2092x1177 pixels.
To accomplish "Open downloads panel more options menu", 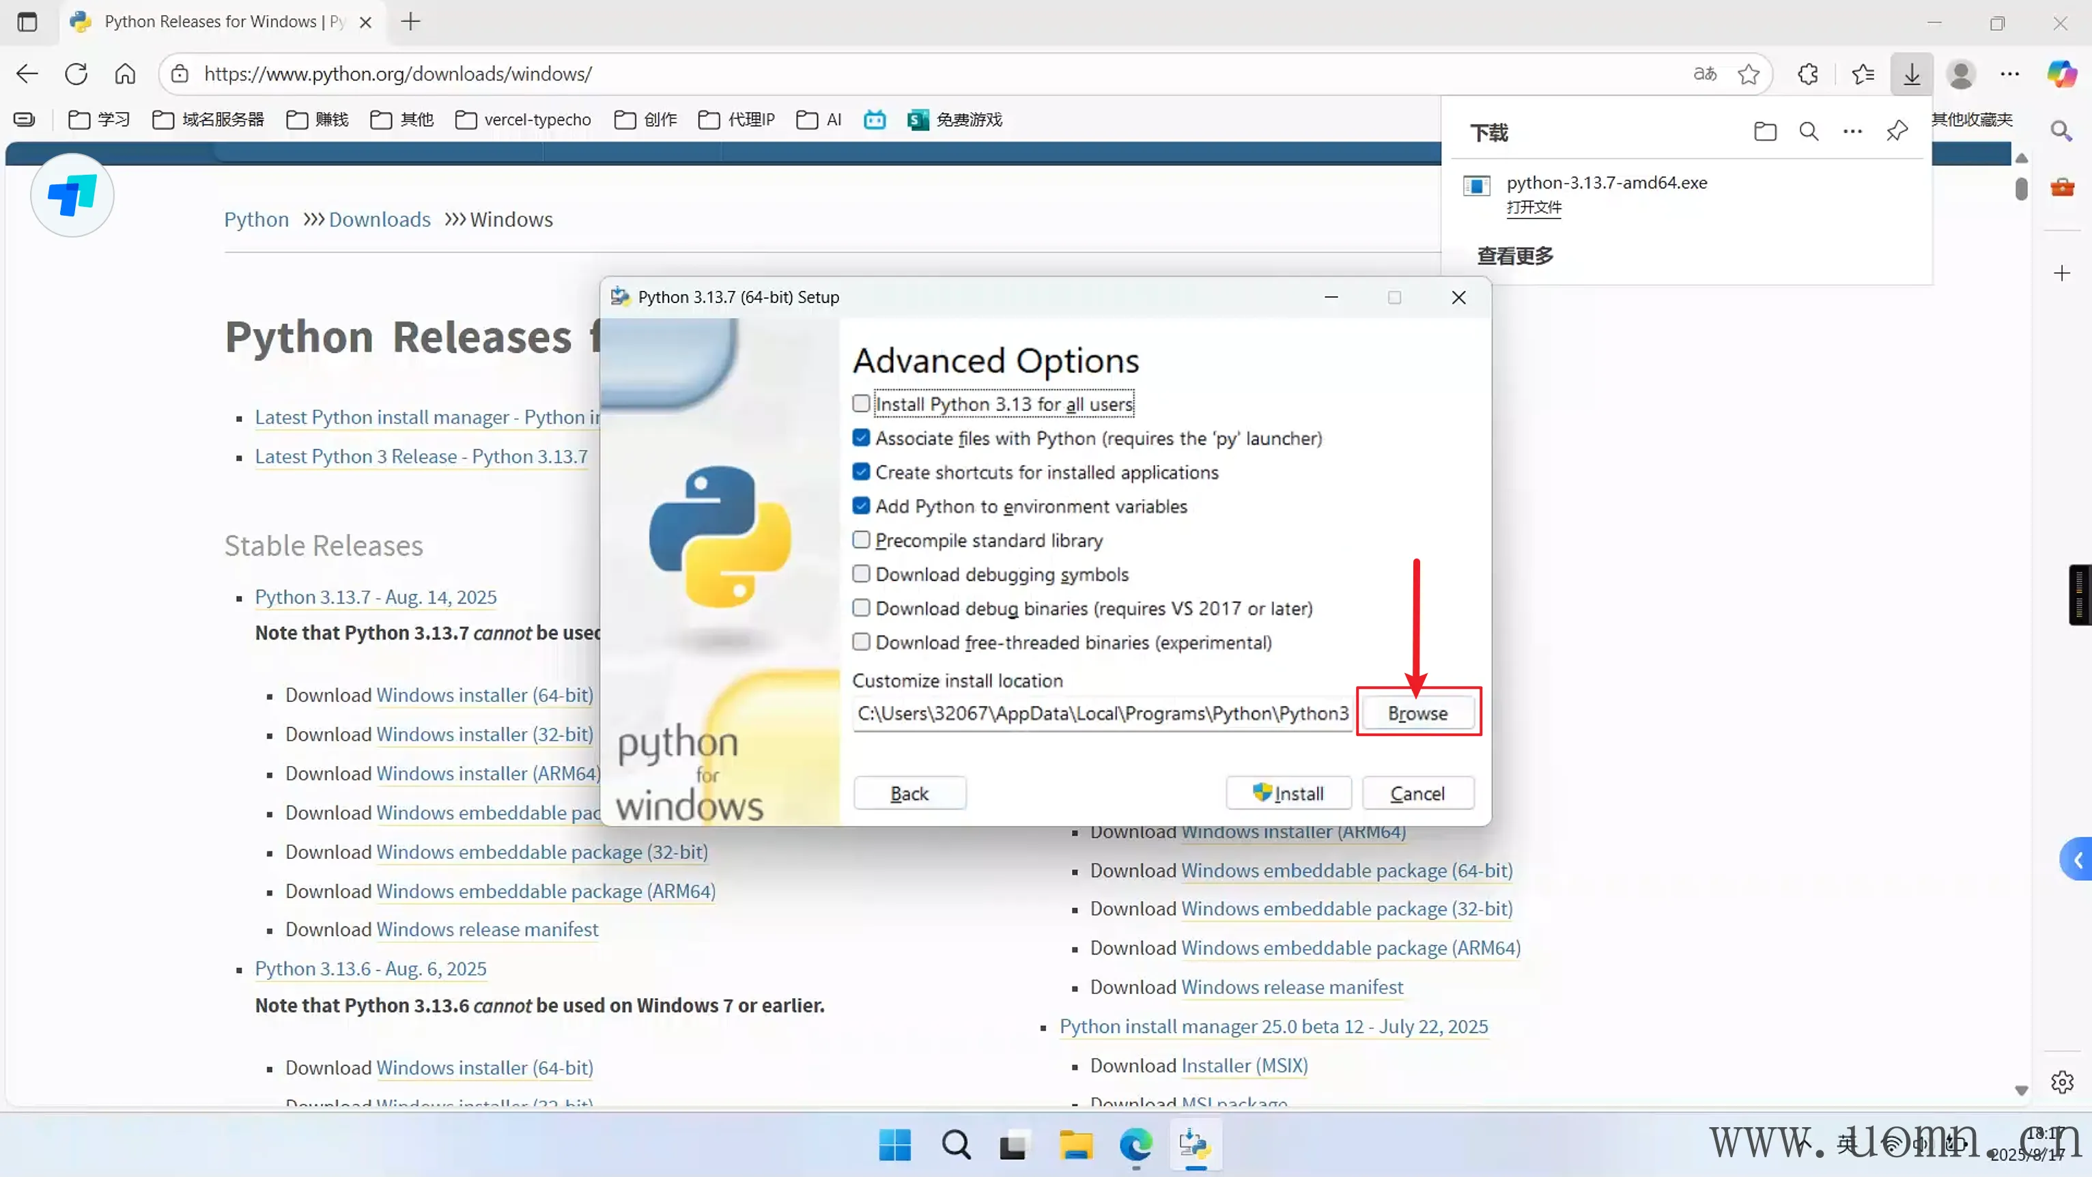I will (x=1852, y=132).
